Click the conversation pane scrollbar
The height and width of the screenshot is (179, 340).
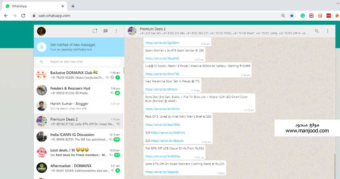(335, 166)
